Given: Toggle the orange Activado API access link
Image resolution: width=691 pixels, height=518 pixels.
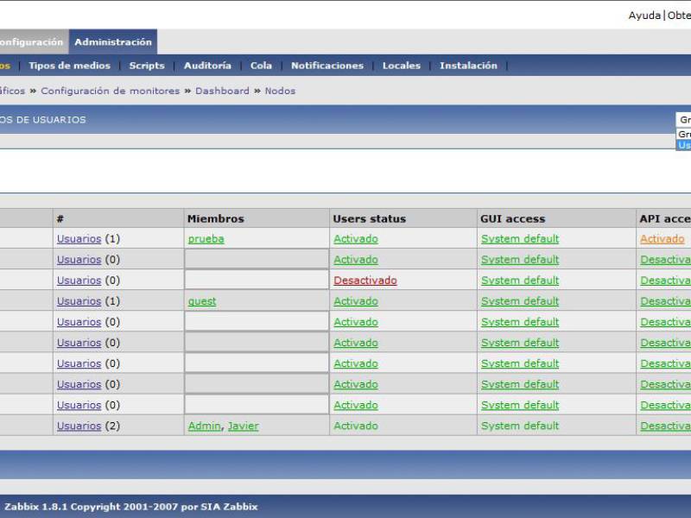Looking at the screenshot, I should [662, 239].
